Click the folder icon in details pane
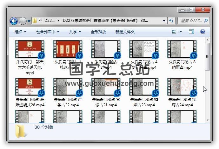Viewport: 219px width, 149px height. click(20, 131)
